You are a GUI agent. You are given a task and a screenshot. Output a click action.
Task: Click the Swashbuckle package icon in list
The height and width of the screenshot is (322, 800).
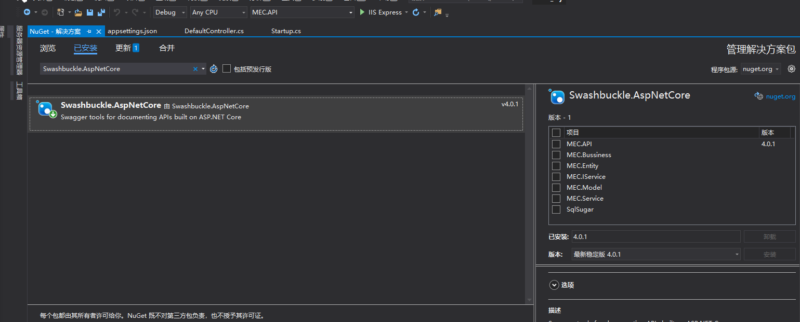[x=47, y=109]
